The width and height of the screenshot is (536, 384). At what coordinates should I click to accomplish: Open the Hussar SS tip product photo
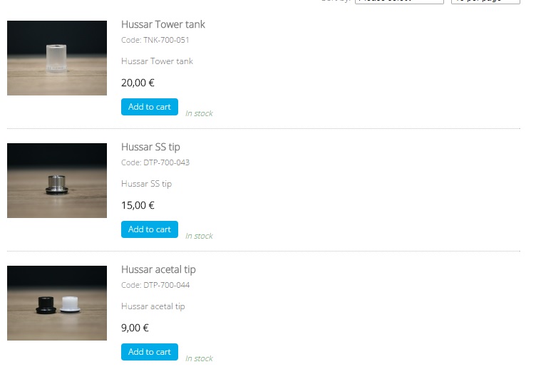point(57,180)
